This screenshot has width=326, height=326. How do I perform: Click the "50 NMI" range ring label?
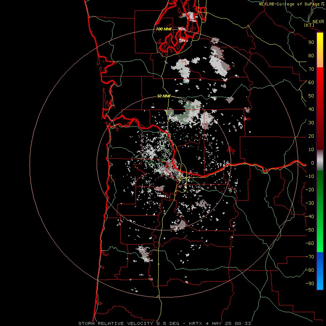[164, 96]
